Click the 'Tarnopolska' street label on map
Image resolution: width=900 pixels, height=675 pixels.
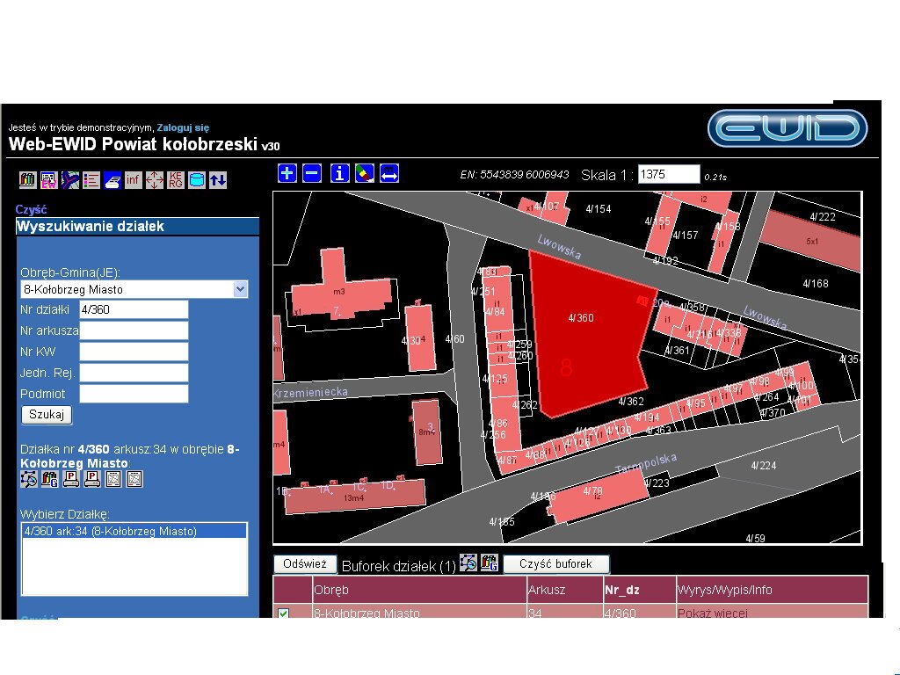(x=646, y=463)
